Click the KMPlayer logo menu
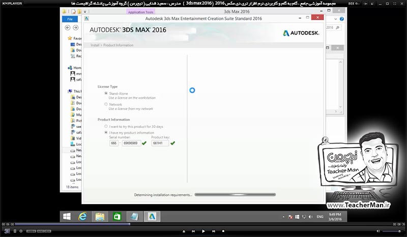This screenshot has width=407, height=237. [x=12, y=4]
